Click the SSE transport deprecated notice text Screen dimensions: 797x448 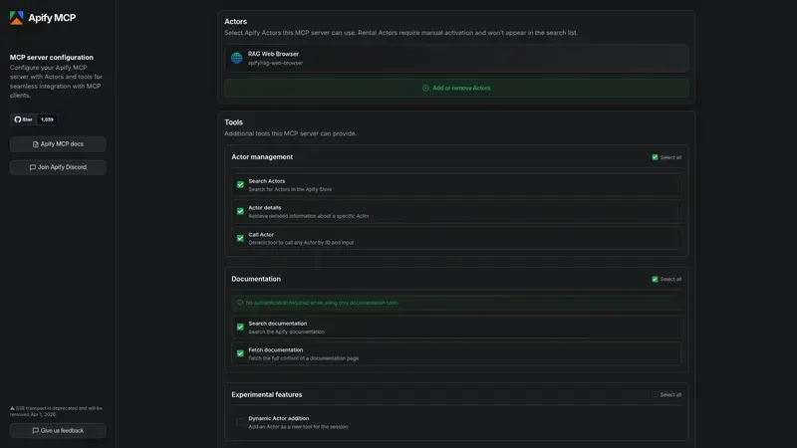[59, 411]
